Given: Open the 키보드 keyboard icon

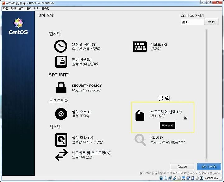Looking at the screenshot, I should click(140, 47).
